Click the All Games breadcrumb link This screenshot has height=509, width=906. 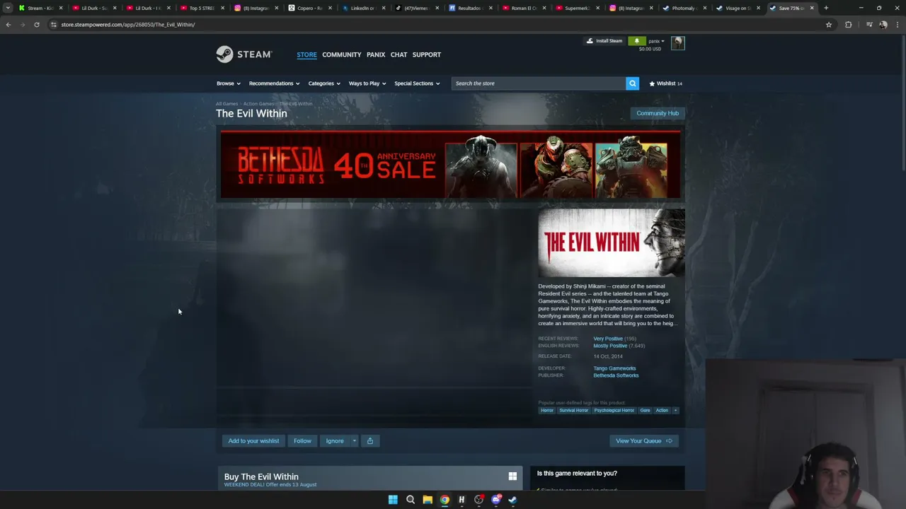226,104
